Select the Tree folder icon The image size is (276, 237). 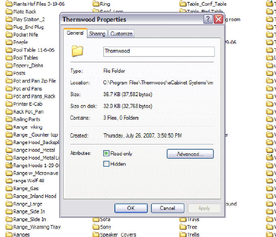point(183,227)
